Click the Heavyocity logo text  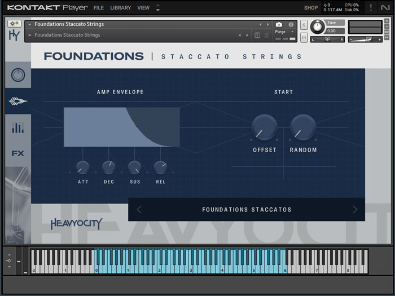click(76, 224)
